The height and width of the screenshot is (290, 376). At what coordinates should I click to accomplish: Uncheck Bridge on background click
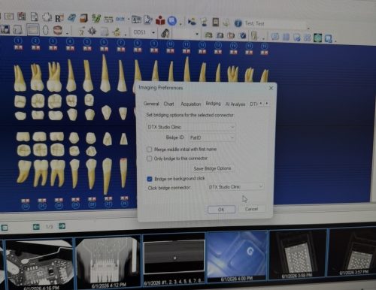tap(150, 179)
